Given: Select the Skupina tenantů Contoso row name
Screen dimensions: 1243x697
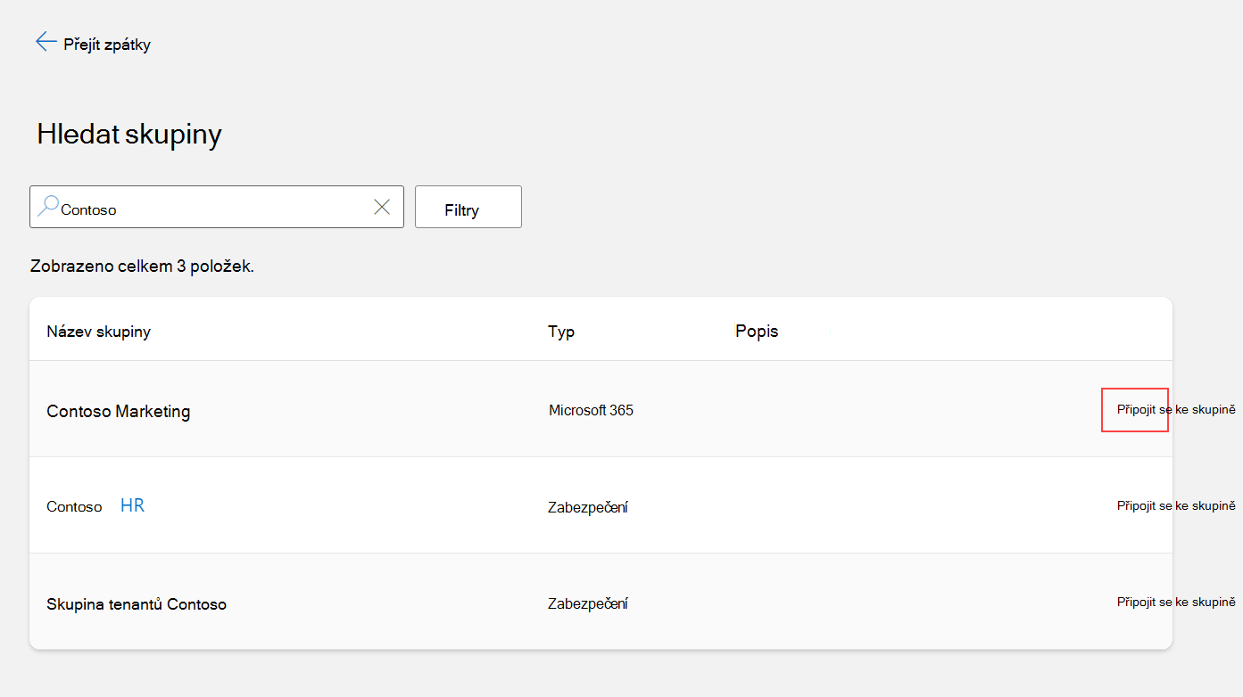Looking at the screenshot, I should (137, 603).
